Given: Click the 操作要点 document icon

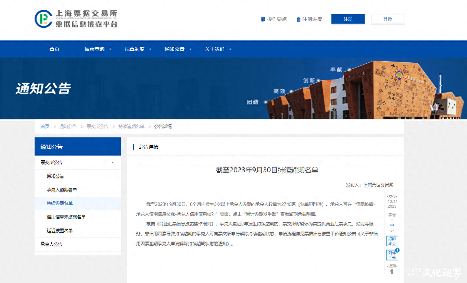Looking at the screenshot, I should click(263, 20).
